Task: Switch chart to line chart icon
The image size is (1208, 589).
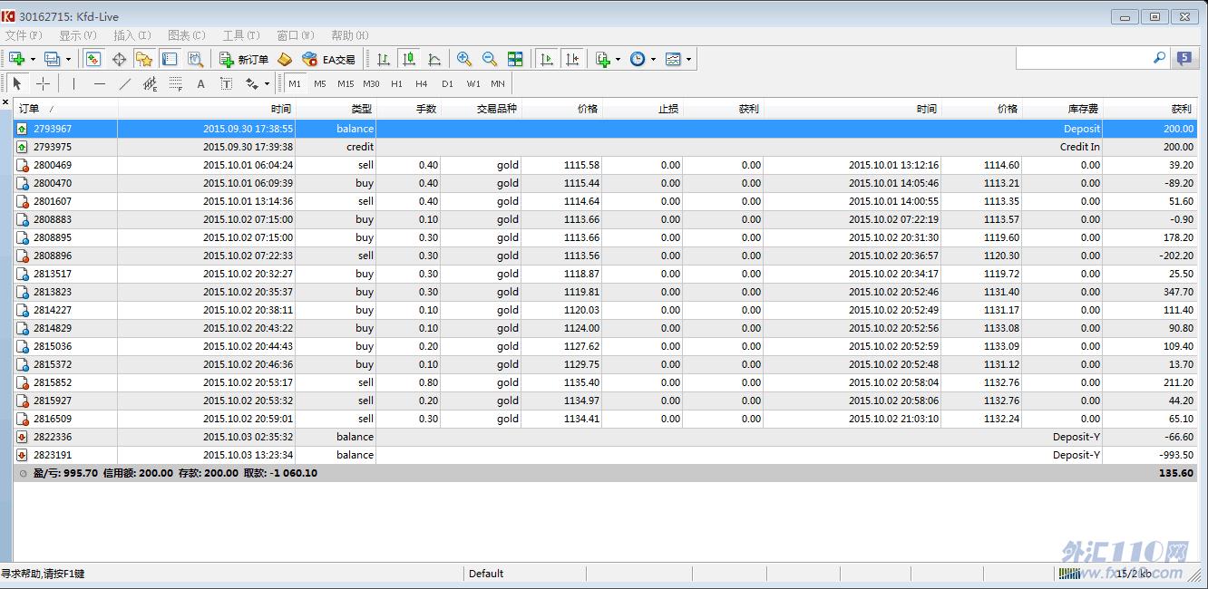Action: pos(434,59)
